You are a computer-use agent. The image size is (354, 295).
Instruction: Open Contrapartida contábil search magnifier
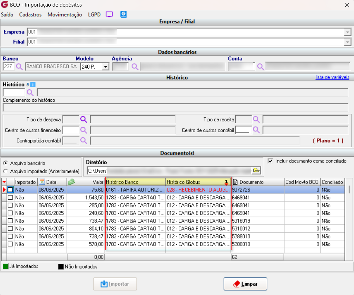click(84, 140)
